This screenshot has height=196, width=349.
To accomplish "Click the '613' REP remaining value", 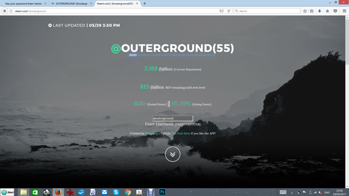I will coord(145,87).
